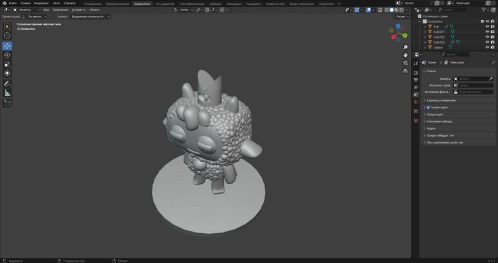This screenshot has width=498, height=263.
Task: Switch to wireframe viewport shading
Action: pyautogui.click(x=387, y=10)
